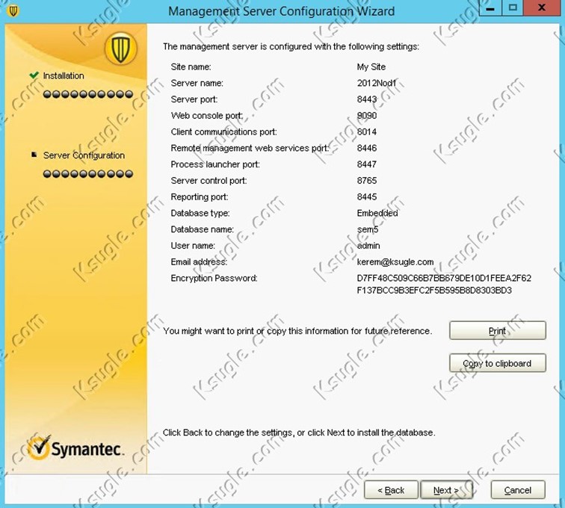565x508 pixels.
Task: Click the heading about configured management server settings
Action: point(291,46)
